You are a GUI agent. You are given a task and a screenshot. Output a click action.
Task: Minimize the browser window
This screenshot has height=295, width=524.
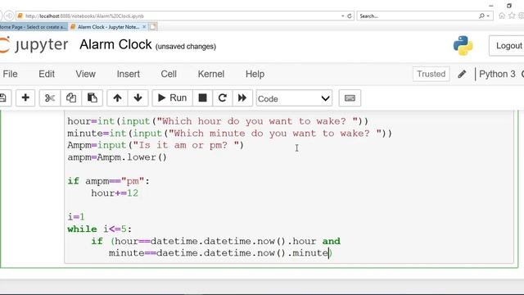click(491, 6)
